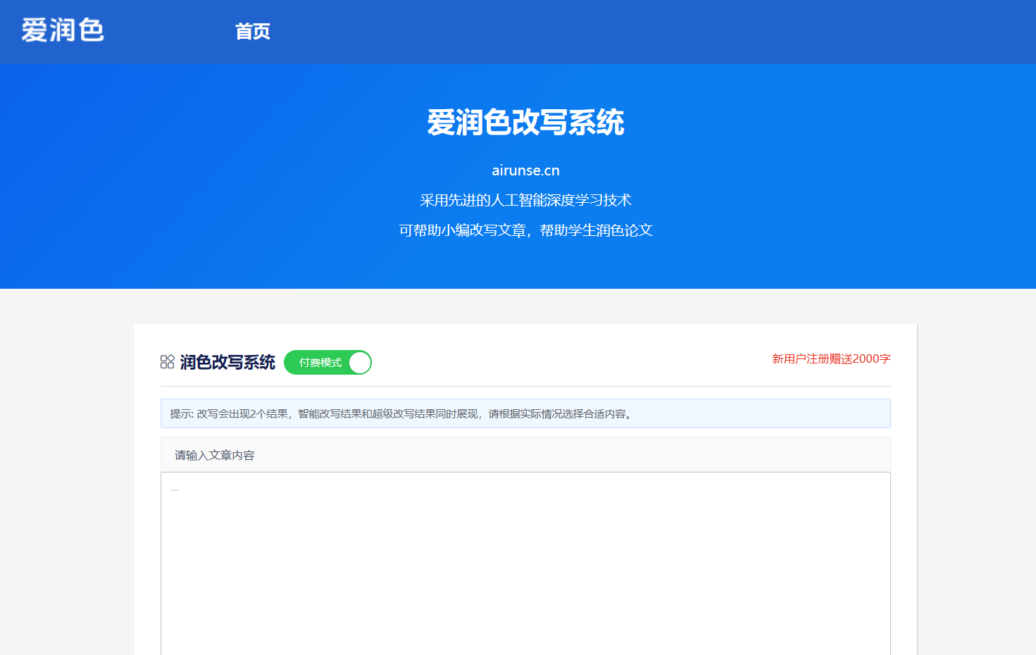Image resolution: width=1036 pixels, height=655 pixels.
Task: Click the 爱润色 logo in header
Action: (63, 30)
